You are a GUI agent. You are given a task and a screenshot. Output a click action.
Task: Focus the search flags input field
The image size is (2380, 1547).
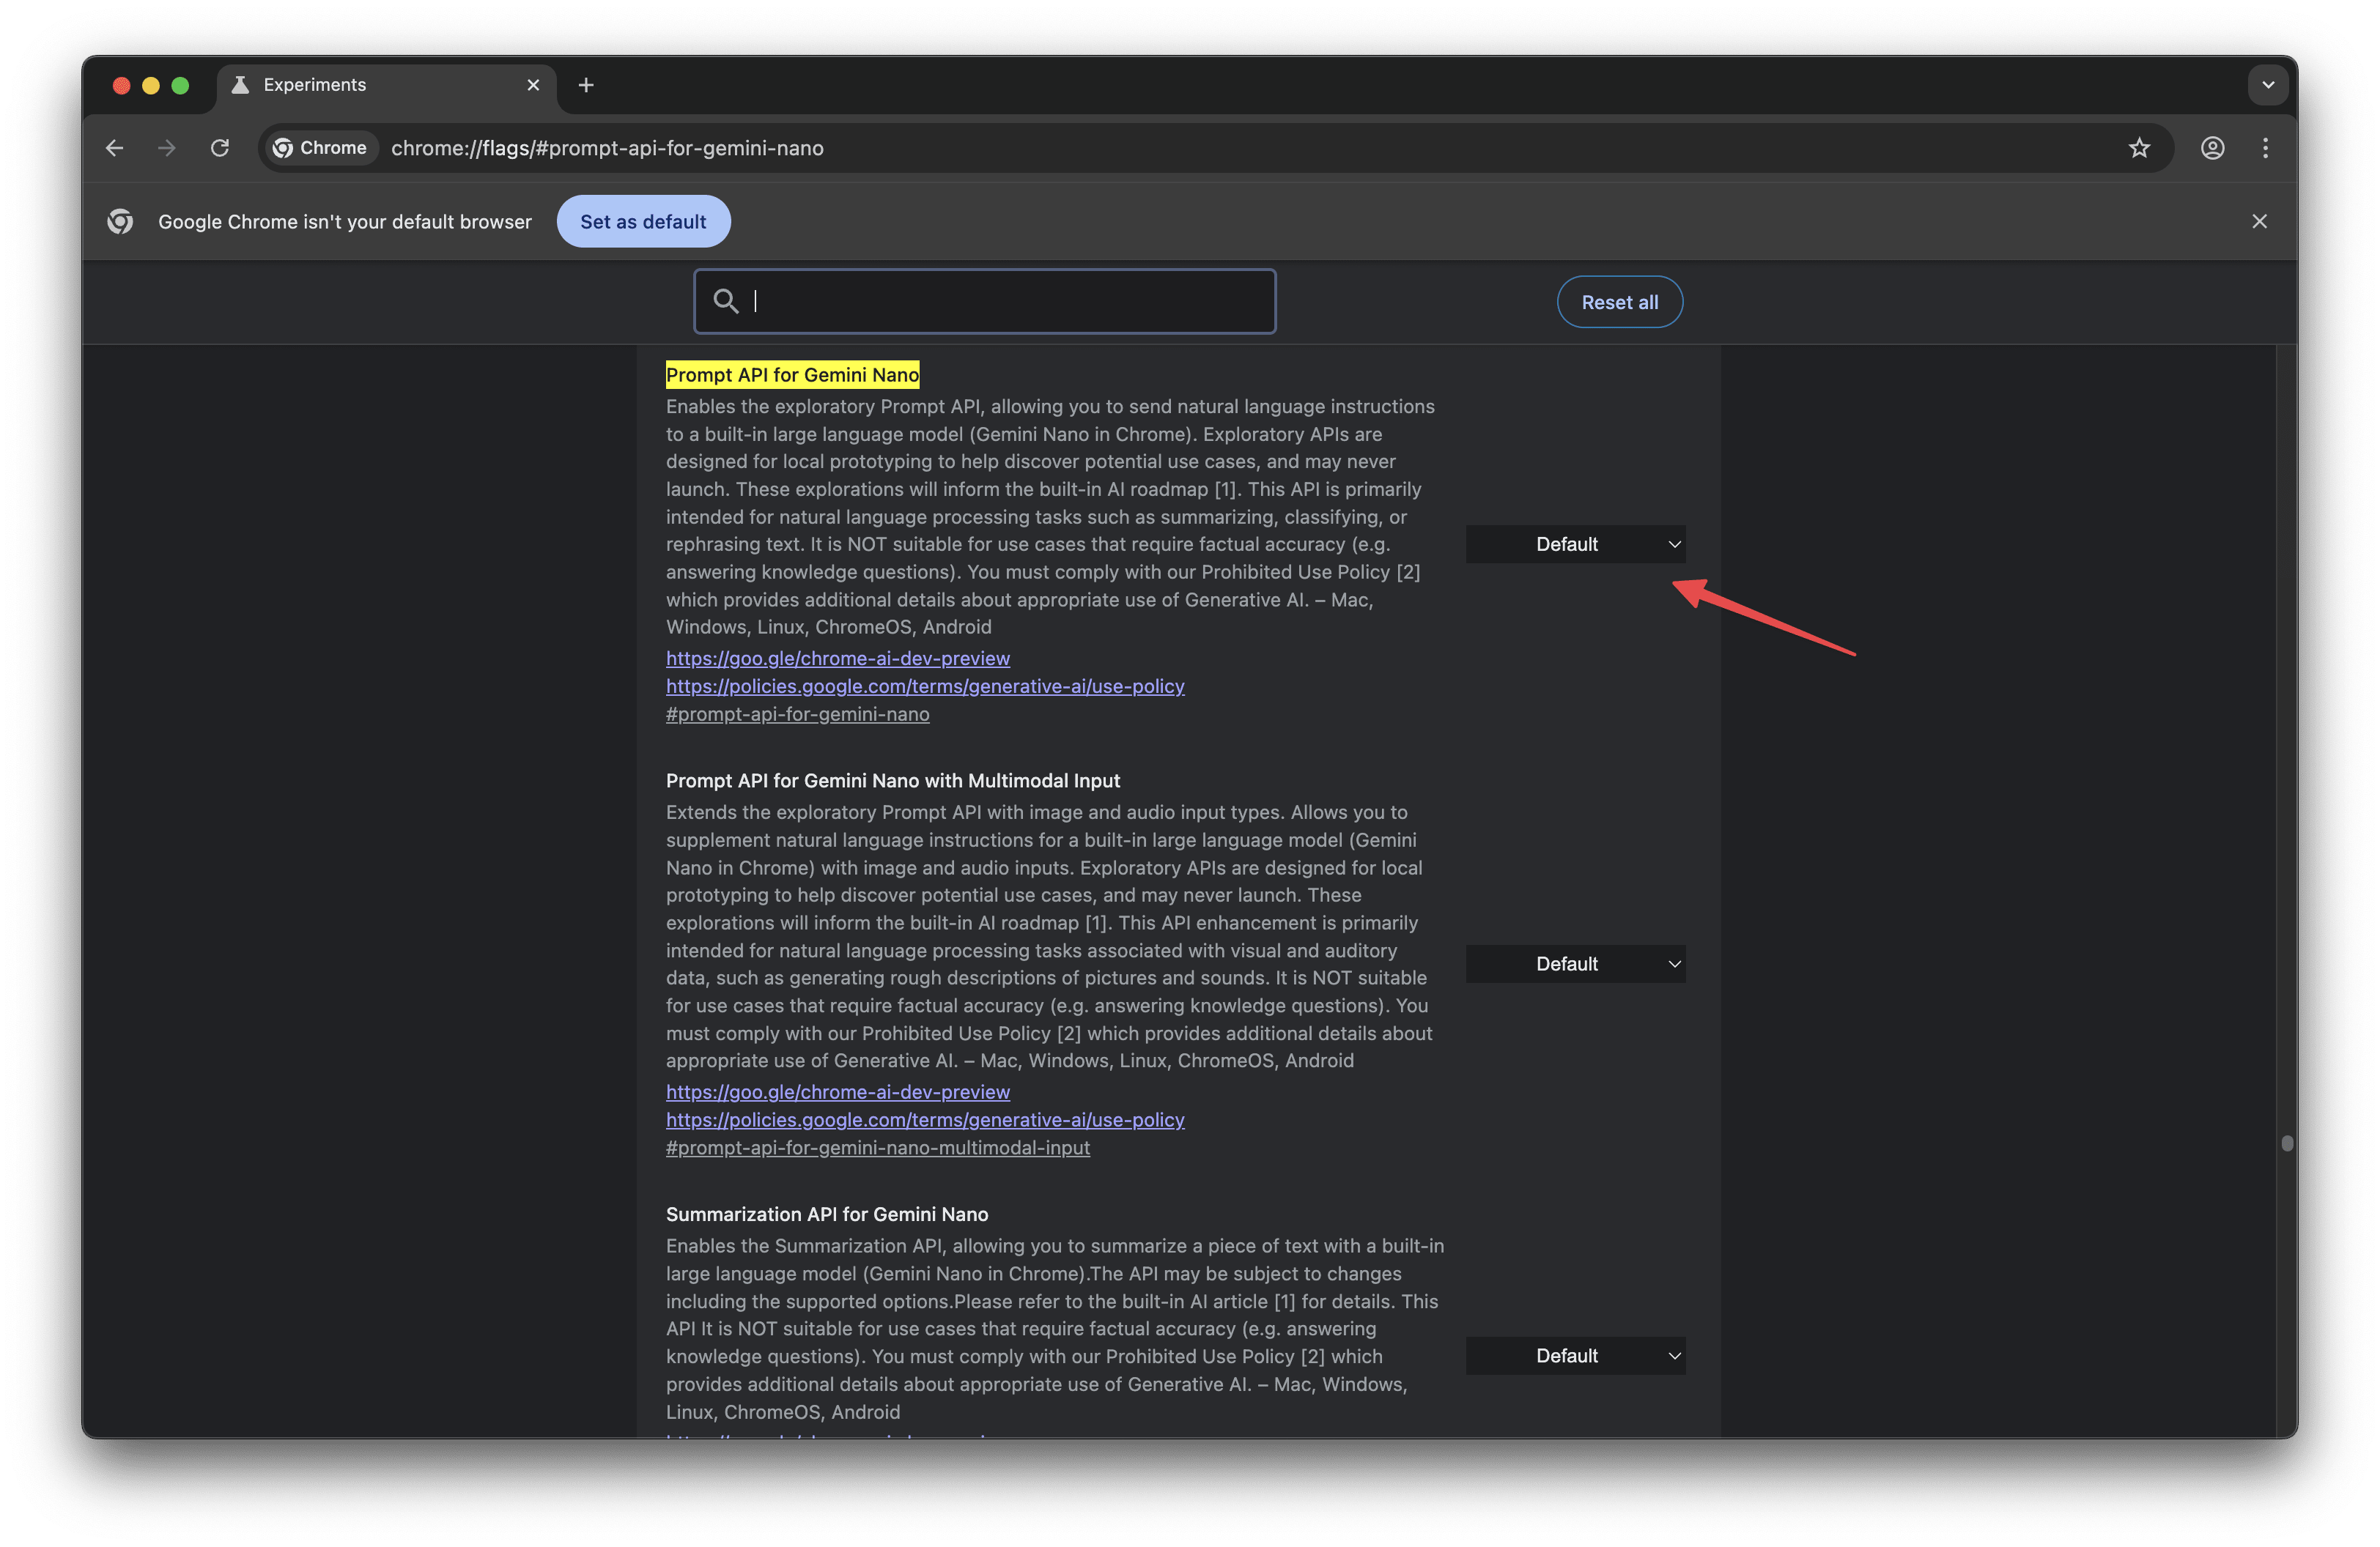985,301
